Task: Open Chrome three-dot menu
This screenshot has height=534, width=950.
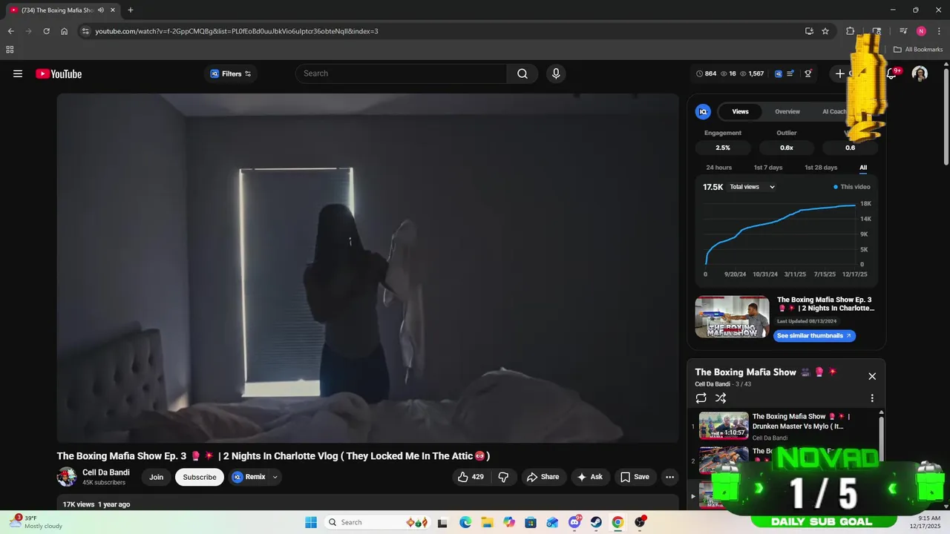Action: (938, 31)
